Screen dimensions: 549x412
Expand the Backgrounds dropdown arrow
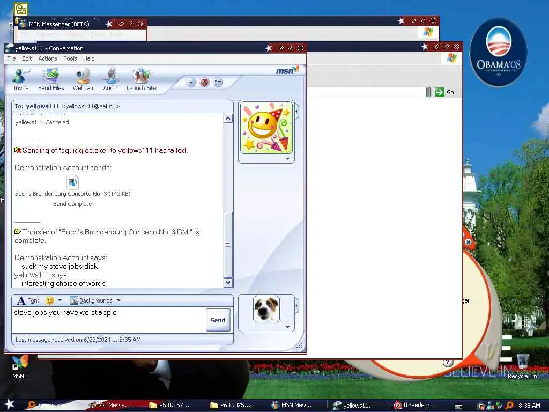tap(118, 300)
